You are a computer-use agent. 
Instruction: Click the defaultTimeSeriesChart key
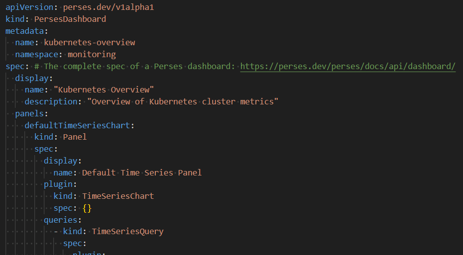pos(77,125)
